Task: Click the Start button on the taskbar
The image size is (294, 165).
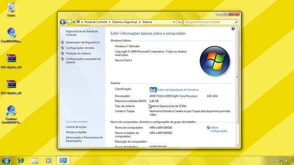Action: [6, 160]
